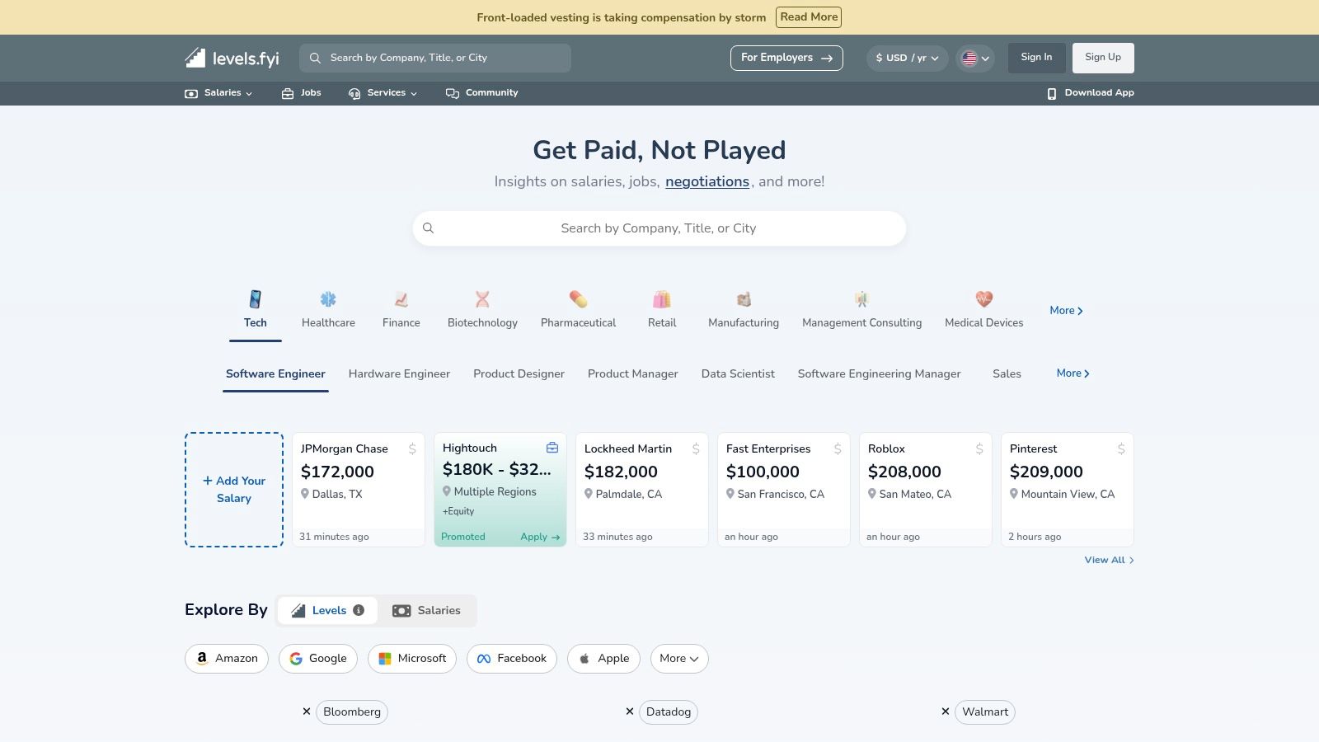Select the Biotechnology industry icon

pos(482,299)
